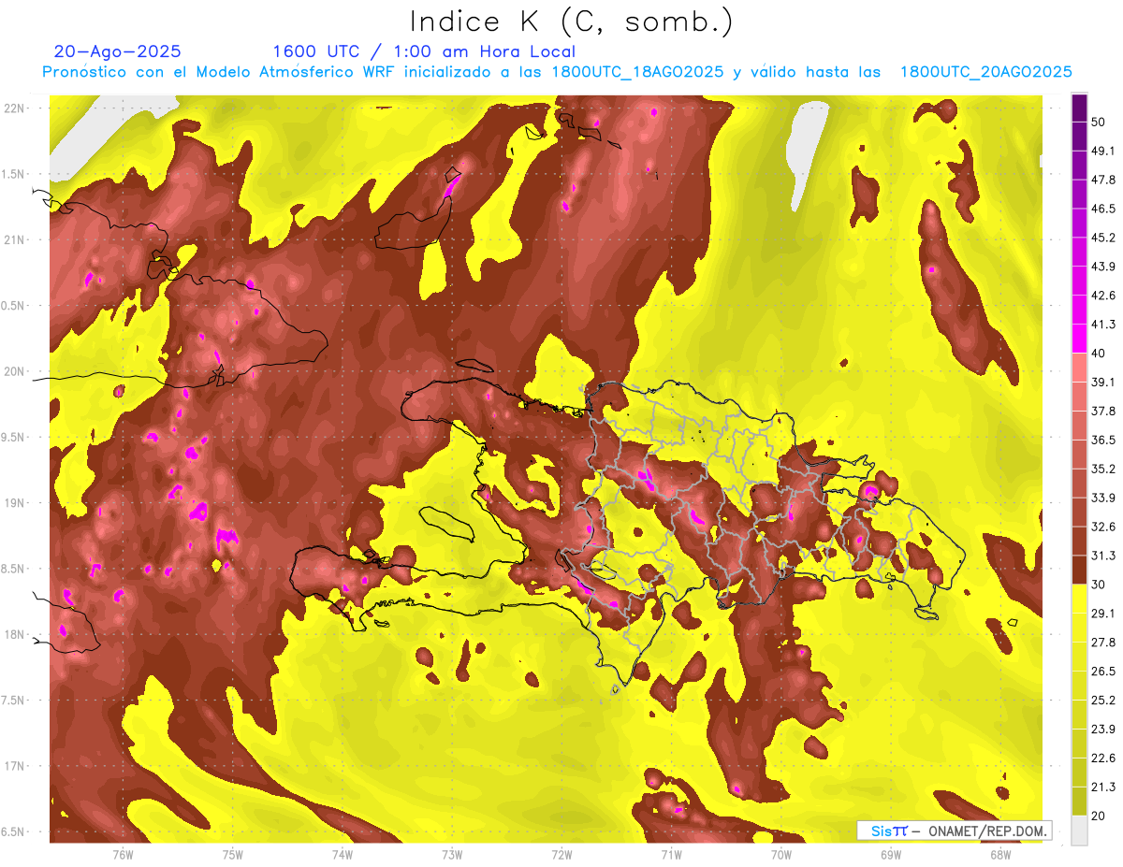Click the colorbar value "21.3"
Image resolution: width=1123 pixels, height=867 pixels.
1102,787
